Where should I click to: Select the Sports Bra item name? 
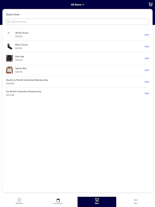coord(21,68)
